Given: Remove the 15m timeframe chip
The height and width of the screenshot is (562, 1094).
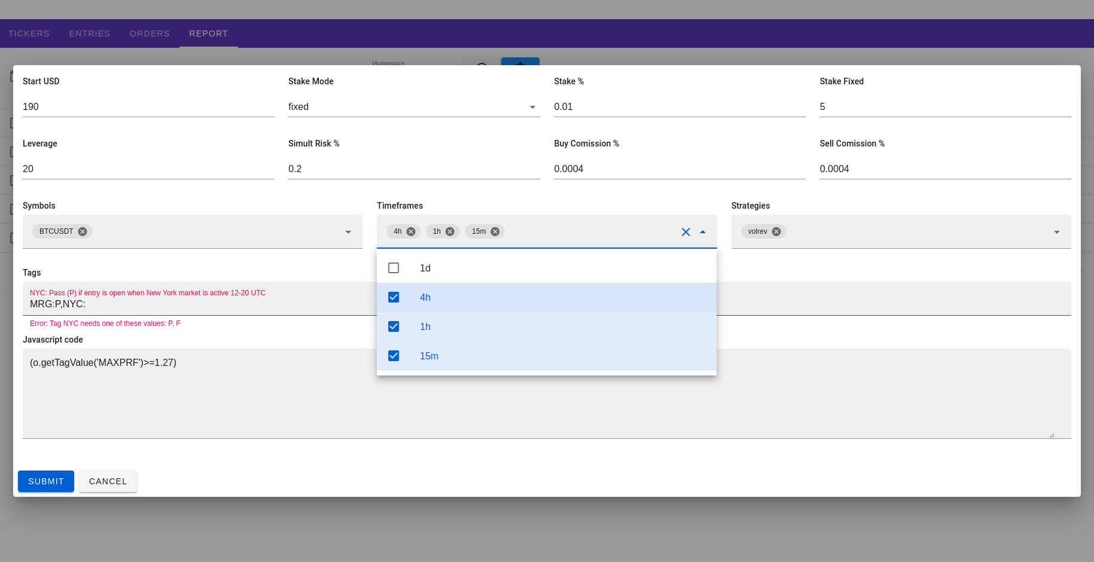Looking at the screenshot, I should (x=495, y=231).
